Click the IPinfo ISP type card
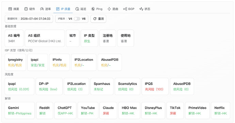 [x=60, y=62]
